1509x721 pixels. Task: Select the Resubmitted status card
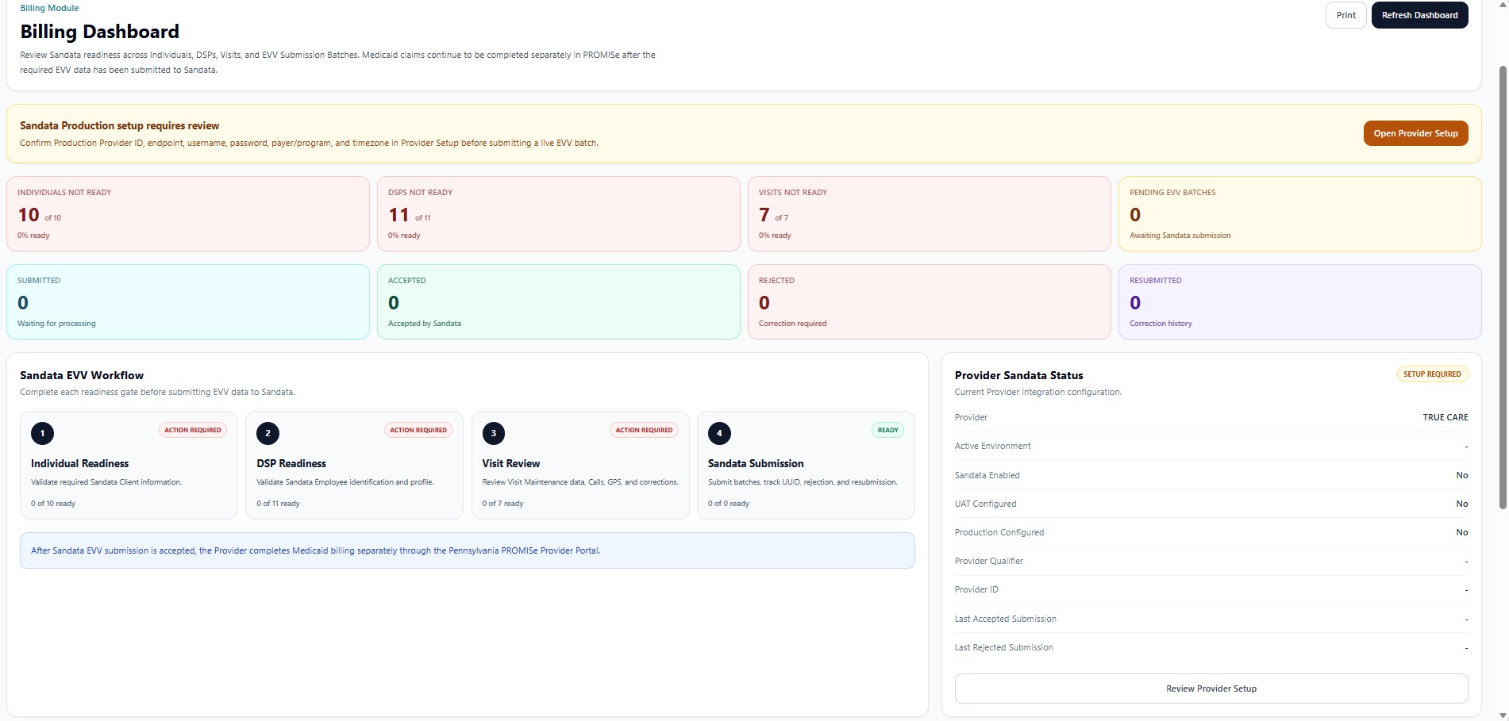coord(1300,302)
